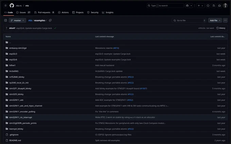This screenshot has width=231, height=144.
Task: View commit status green checkmark
Action: pyautogui.click(x=55, y=28)
